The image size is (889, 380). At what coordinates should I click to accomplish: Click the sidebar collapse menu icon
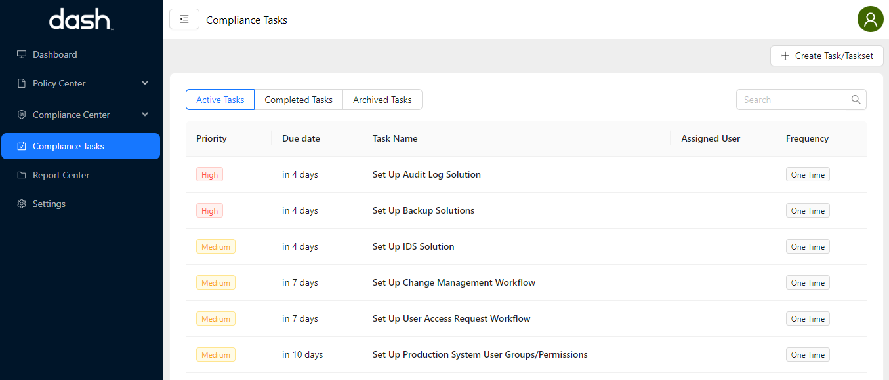[x=184, y=20]
